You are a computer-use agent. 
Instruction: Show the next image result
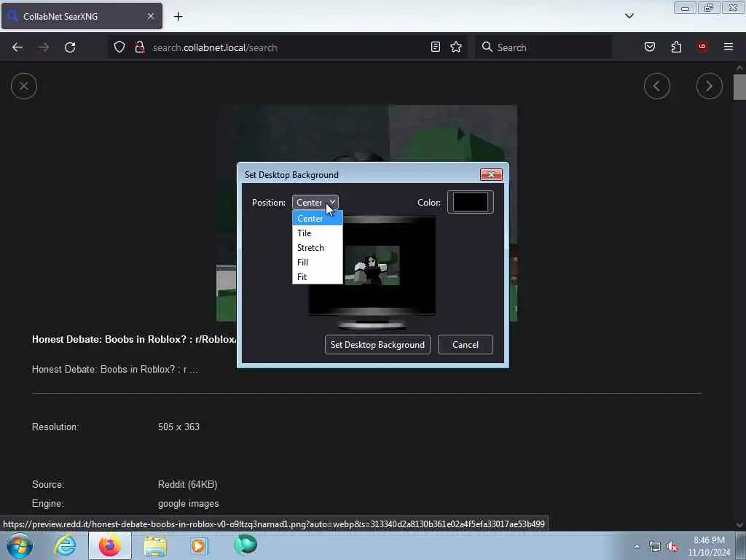(710, 86)
